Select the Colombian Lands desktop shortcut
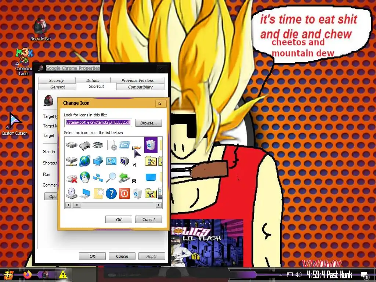Image resolution: width=376 pixels, height=282 pixels. [24, 62]
